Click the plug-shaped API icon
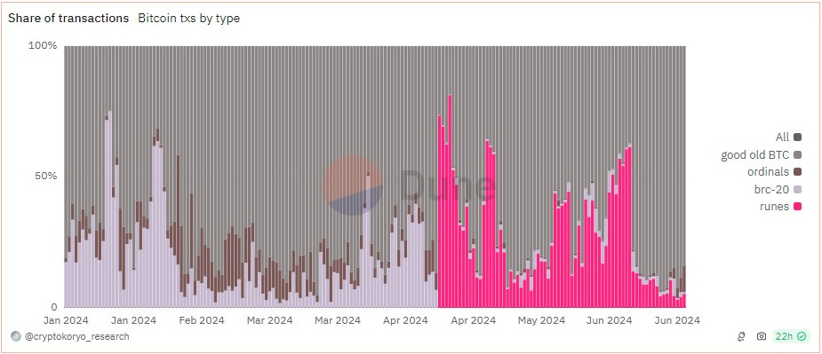Image resolution: width=822 pixels, height=354 pixels. 742,336
